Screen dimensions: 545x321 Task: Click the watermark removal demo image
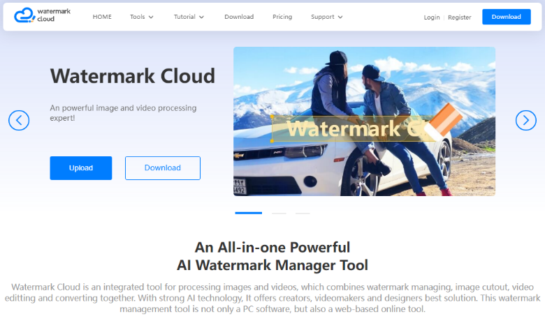[x=364, y=121]
